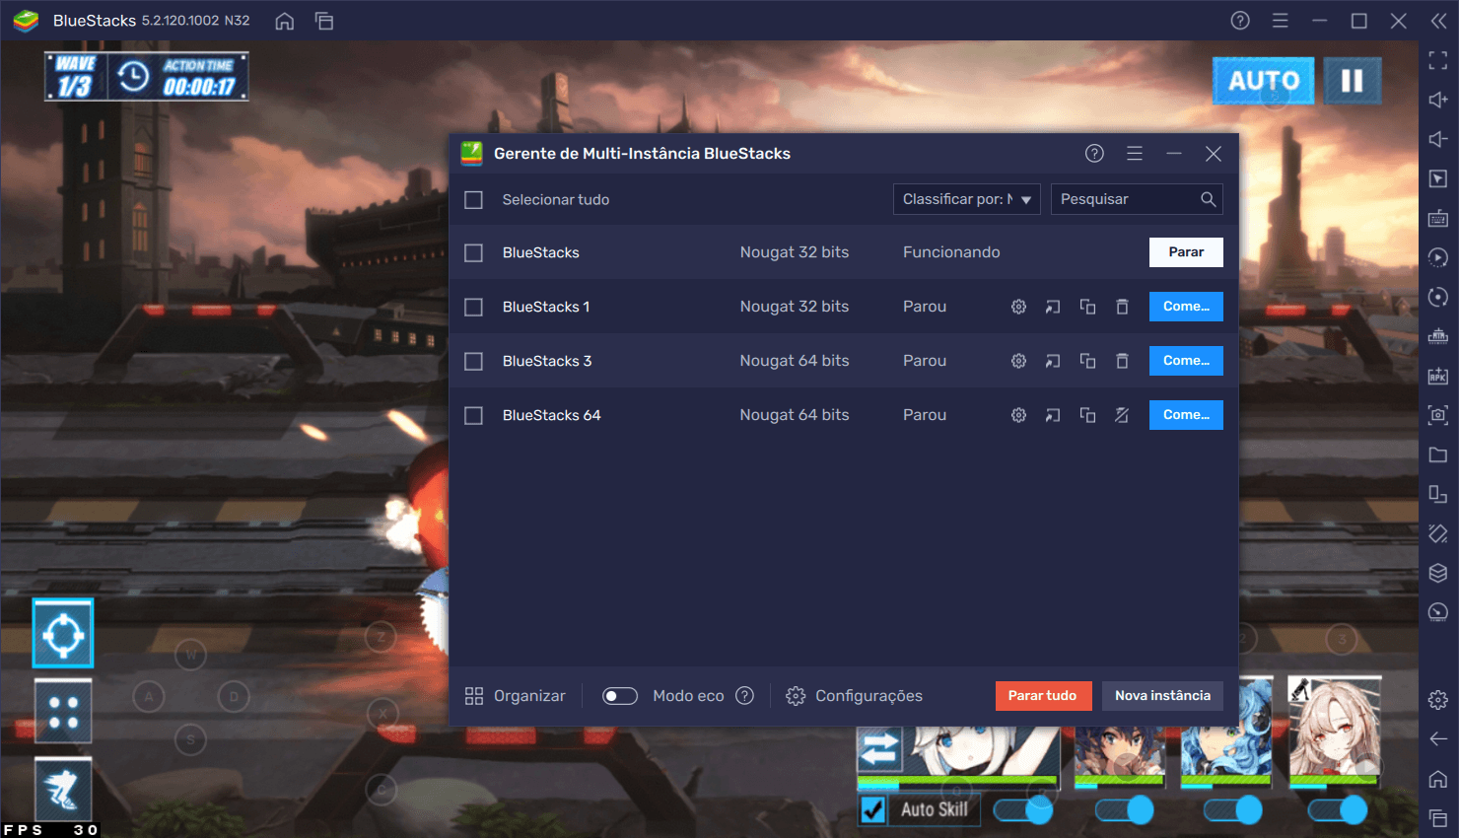Image resolution: width=1459 pixels, height=838 pixels.
Task: Check the BlueStacks 1 instance checkbox
Action: (x=473, y=308)
